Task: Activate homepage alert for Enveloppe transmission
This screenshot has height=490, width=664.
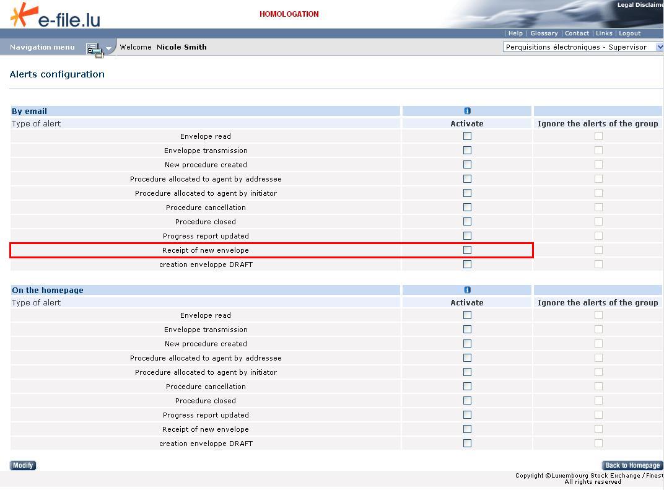Action: coord(467,330)
